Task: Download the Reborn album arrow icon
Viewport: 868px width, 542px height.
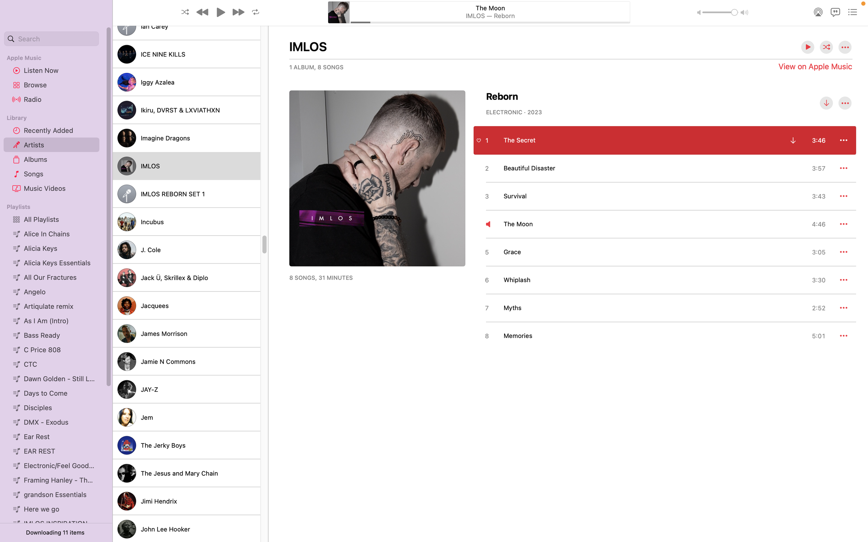Action: [x=826, y=103]
